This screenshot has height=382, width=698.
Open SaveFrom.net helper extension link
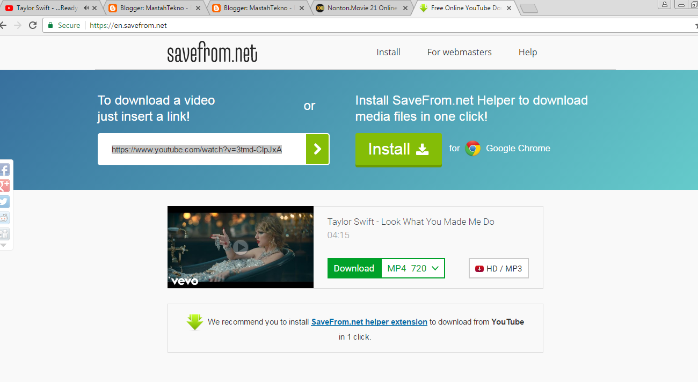point(369,322)
